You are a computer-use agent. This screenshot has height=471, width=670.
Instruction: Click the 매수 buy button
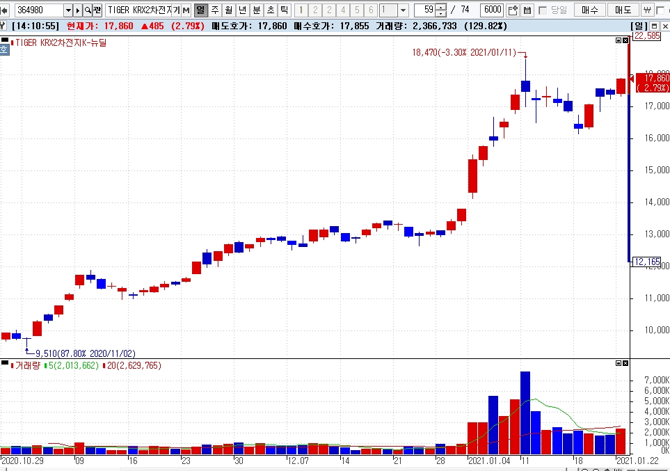(590, 10)
